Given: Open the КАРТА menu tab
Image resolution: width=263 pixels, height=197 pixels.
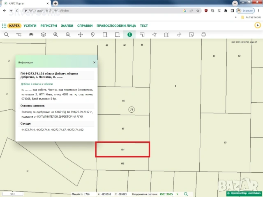Looking at the screenshot, I should (x=15, y=25).
